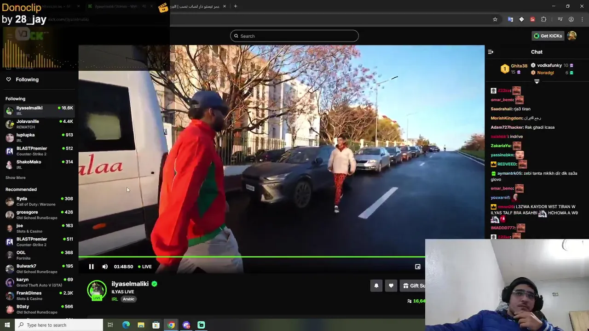Open the Chrome three-dot menu
This screenshot has height=331, width=589.
[x=582, y=19]
